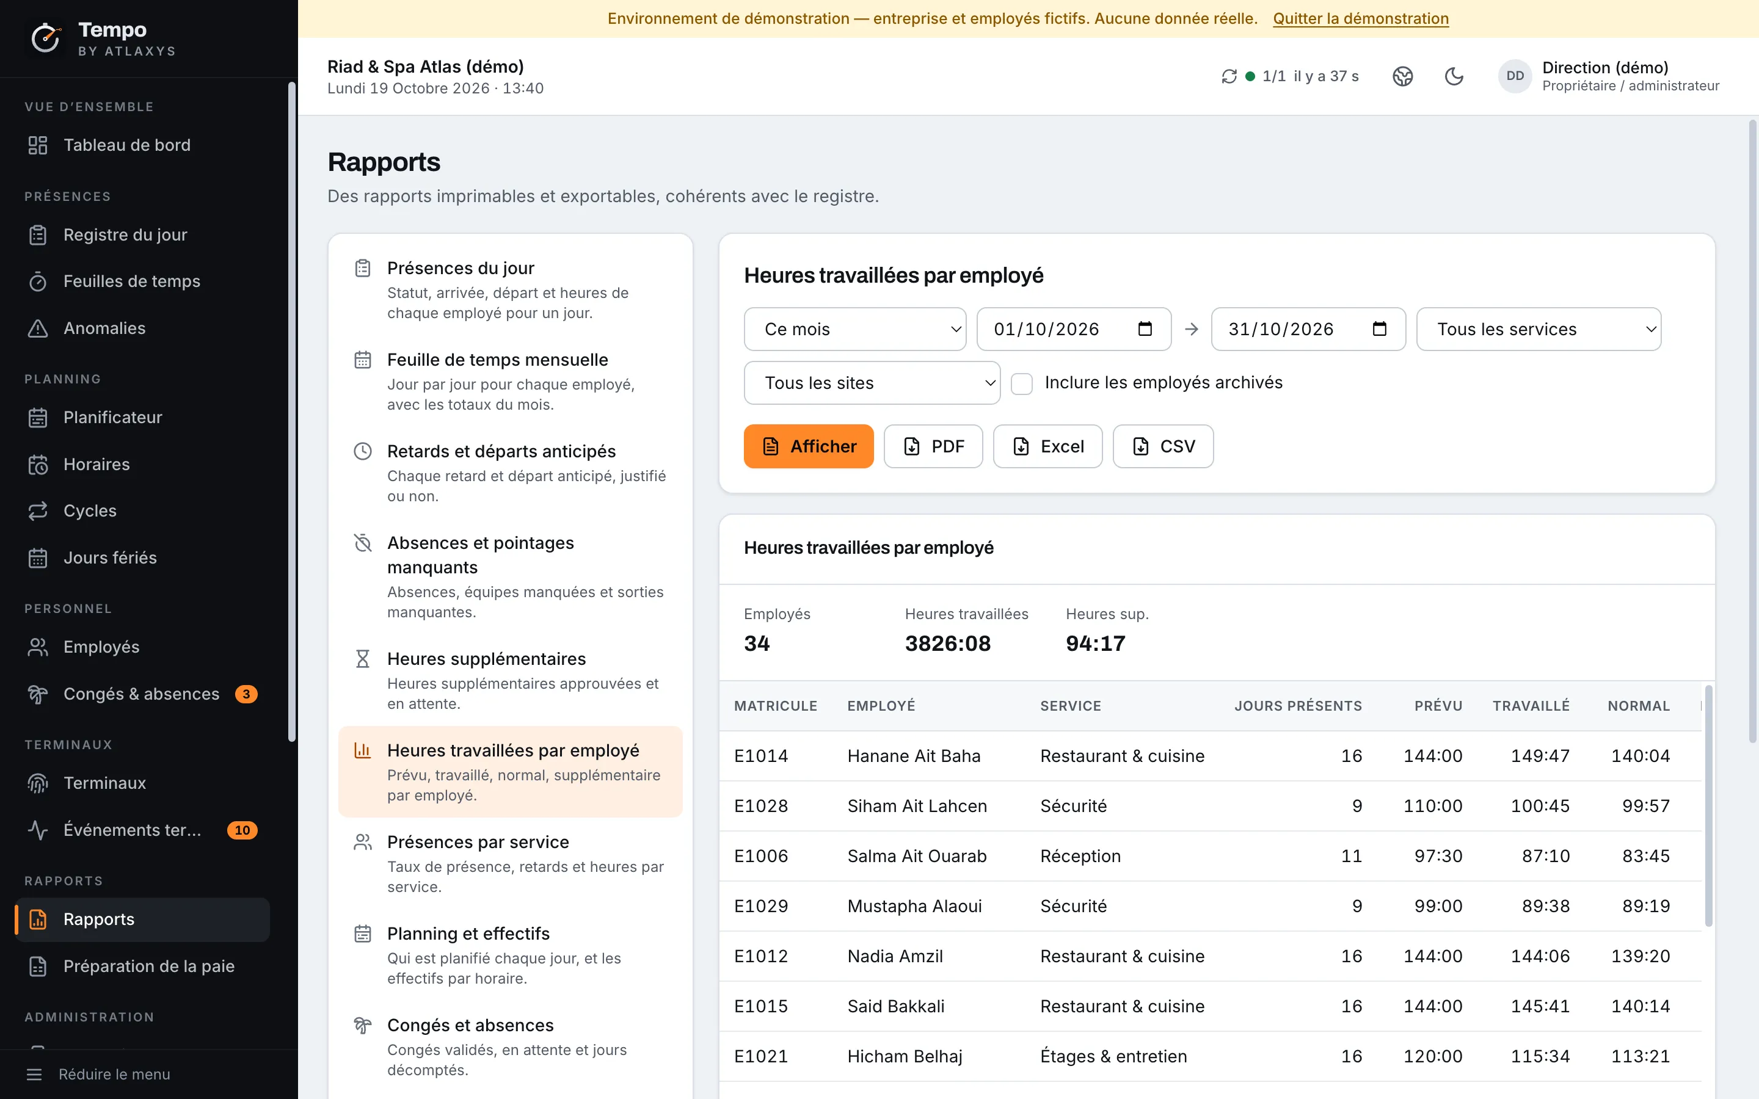Viewport: 1759px width, 1099px height.
Task: Click the sync refresh icon in header
Action: pos(1228,76)
